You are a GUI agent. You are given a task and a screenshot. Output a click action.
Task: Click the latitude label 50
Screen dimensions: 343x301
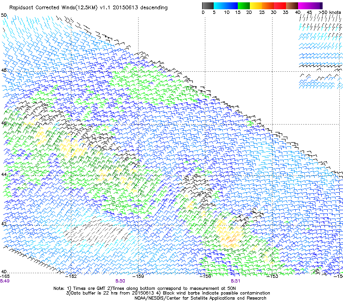[4, 15]
